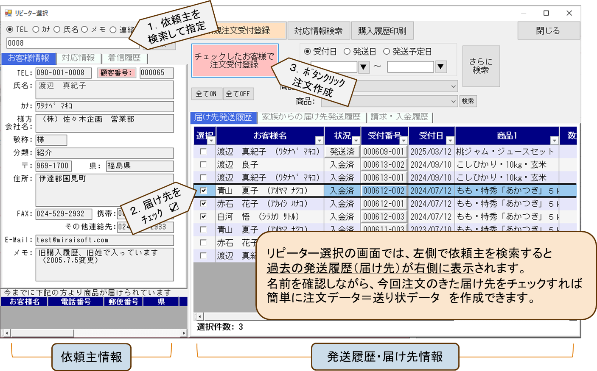Viewport: 597px width, 371px height.
Task: Select the TEL search radio button
Action: (10, 30)
